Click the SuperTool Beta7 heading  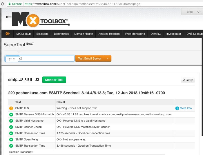19,45
